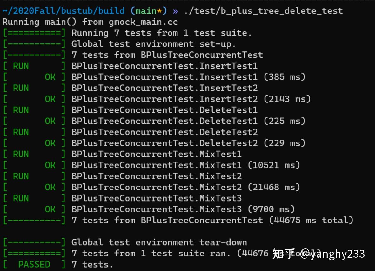
Task: Click the RUN tag beside MixTest3
Action: (x=21, y=198)
